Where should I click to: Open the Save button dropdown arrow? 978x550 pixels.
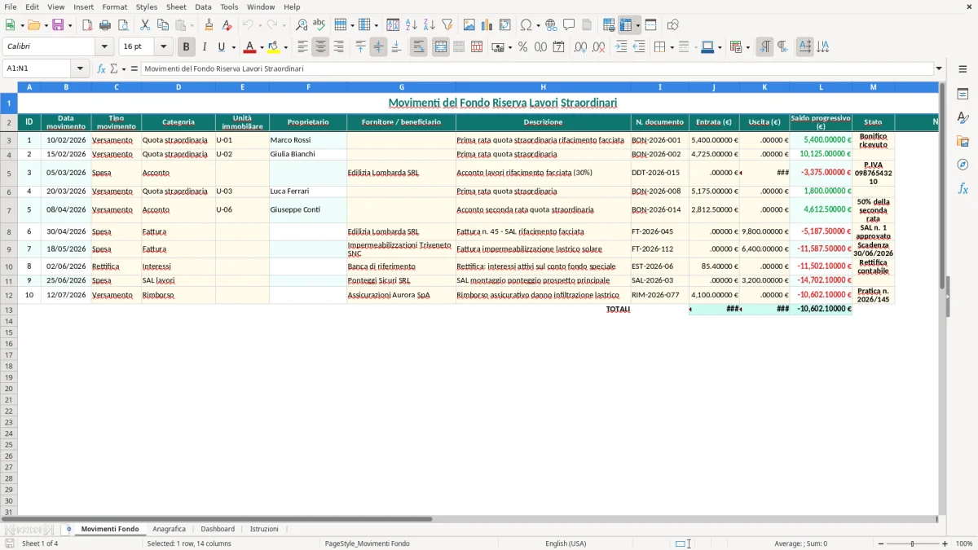(x=69, y=25)
